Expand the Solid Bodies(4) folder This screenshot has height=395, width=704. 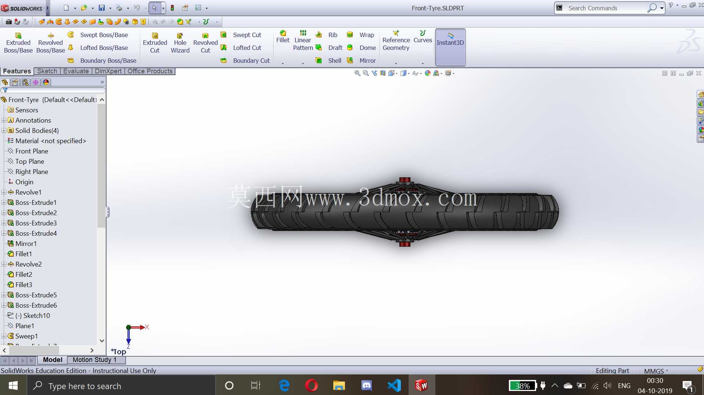[4, 131]
